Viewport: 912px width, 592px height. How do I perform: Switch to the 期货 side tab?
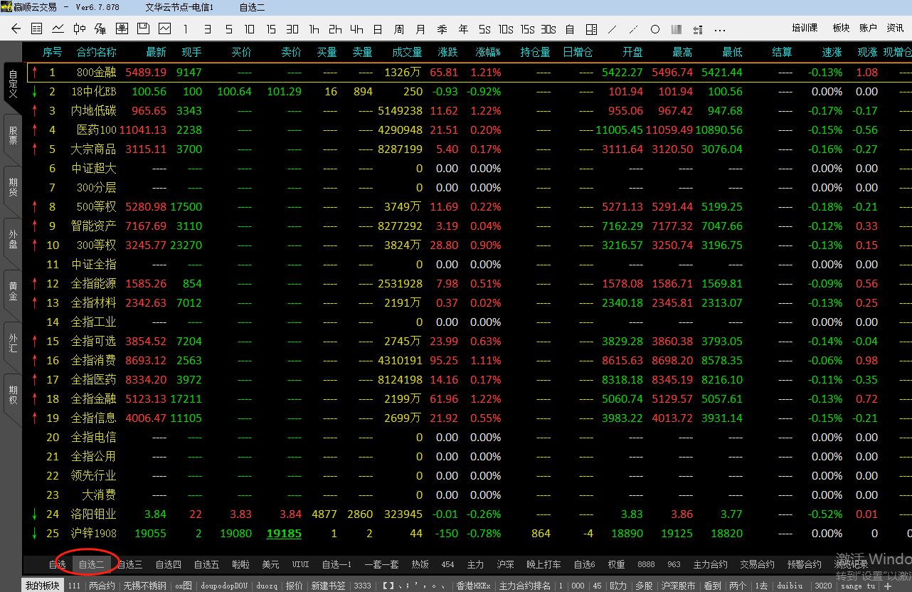(x=13, y=187)
